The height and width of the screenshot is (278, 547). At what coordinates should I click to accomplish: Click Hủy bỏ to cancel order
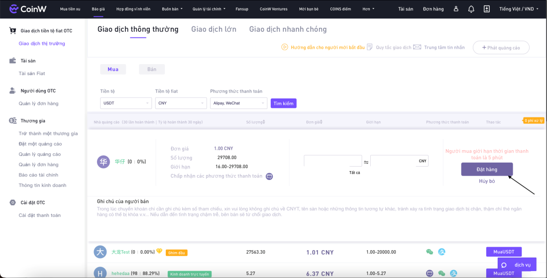pos(487,181)
